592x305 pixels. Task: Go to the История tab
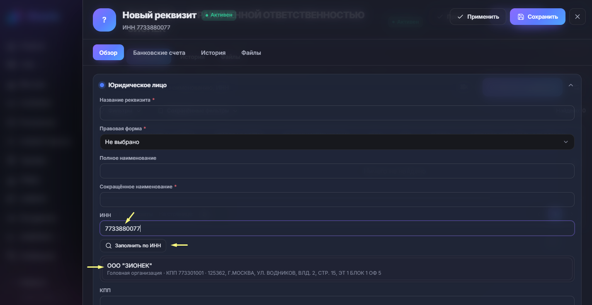(x=213, y=53)
